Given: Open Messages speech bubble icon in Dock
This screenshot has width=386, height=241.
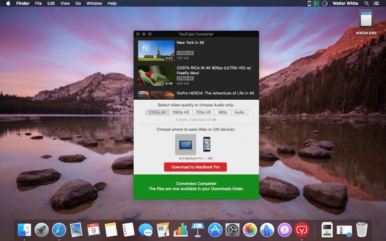Looking at the screenshot, I should (x=145, y=230).
